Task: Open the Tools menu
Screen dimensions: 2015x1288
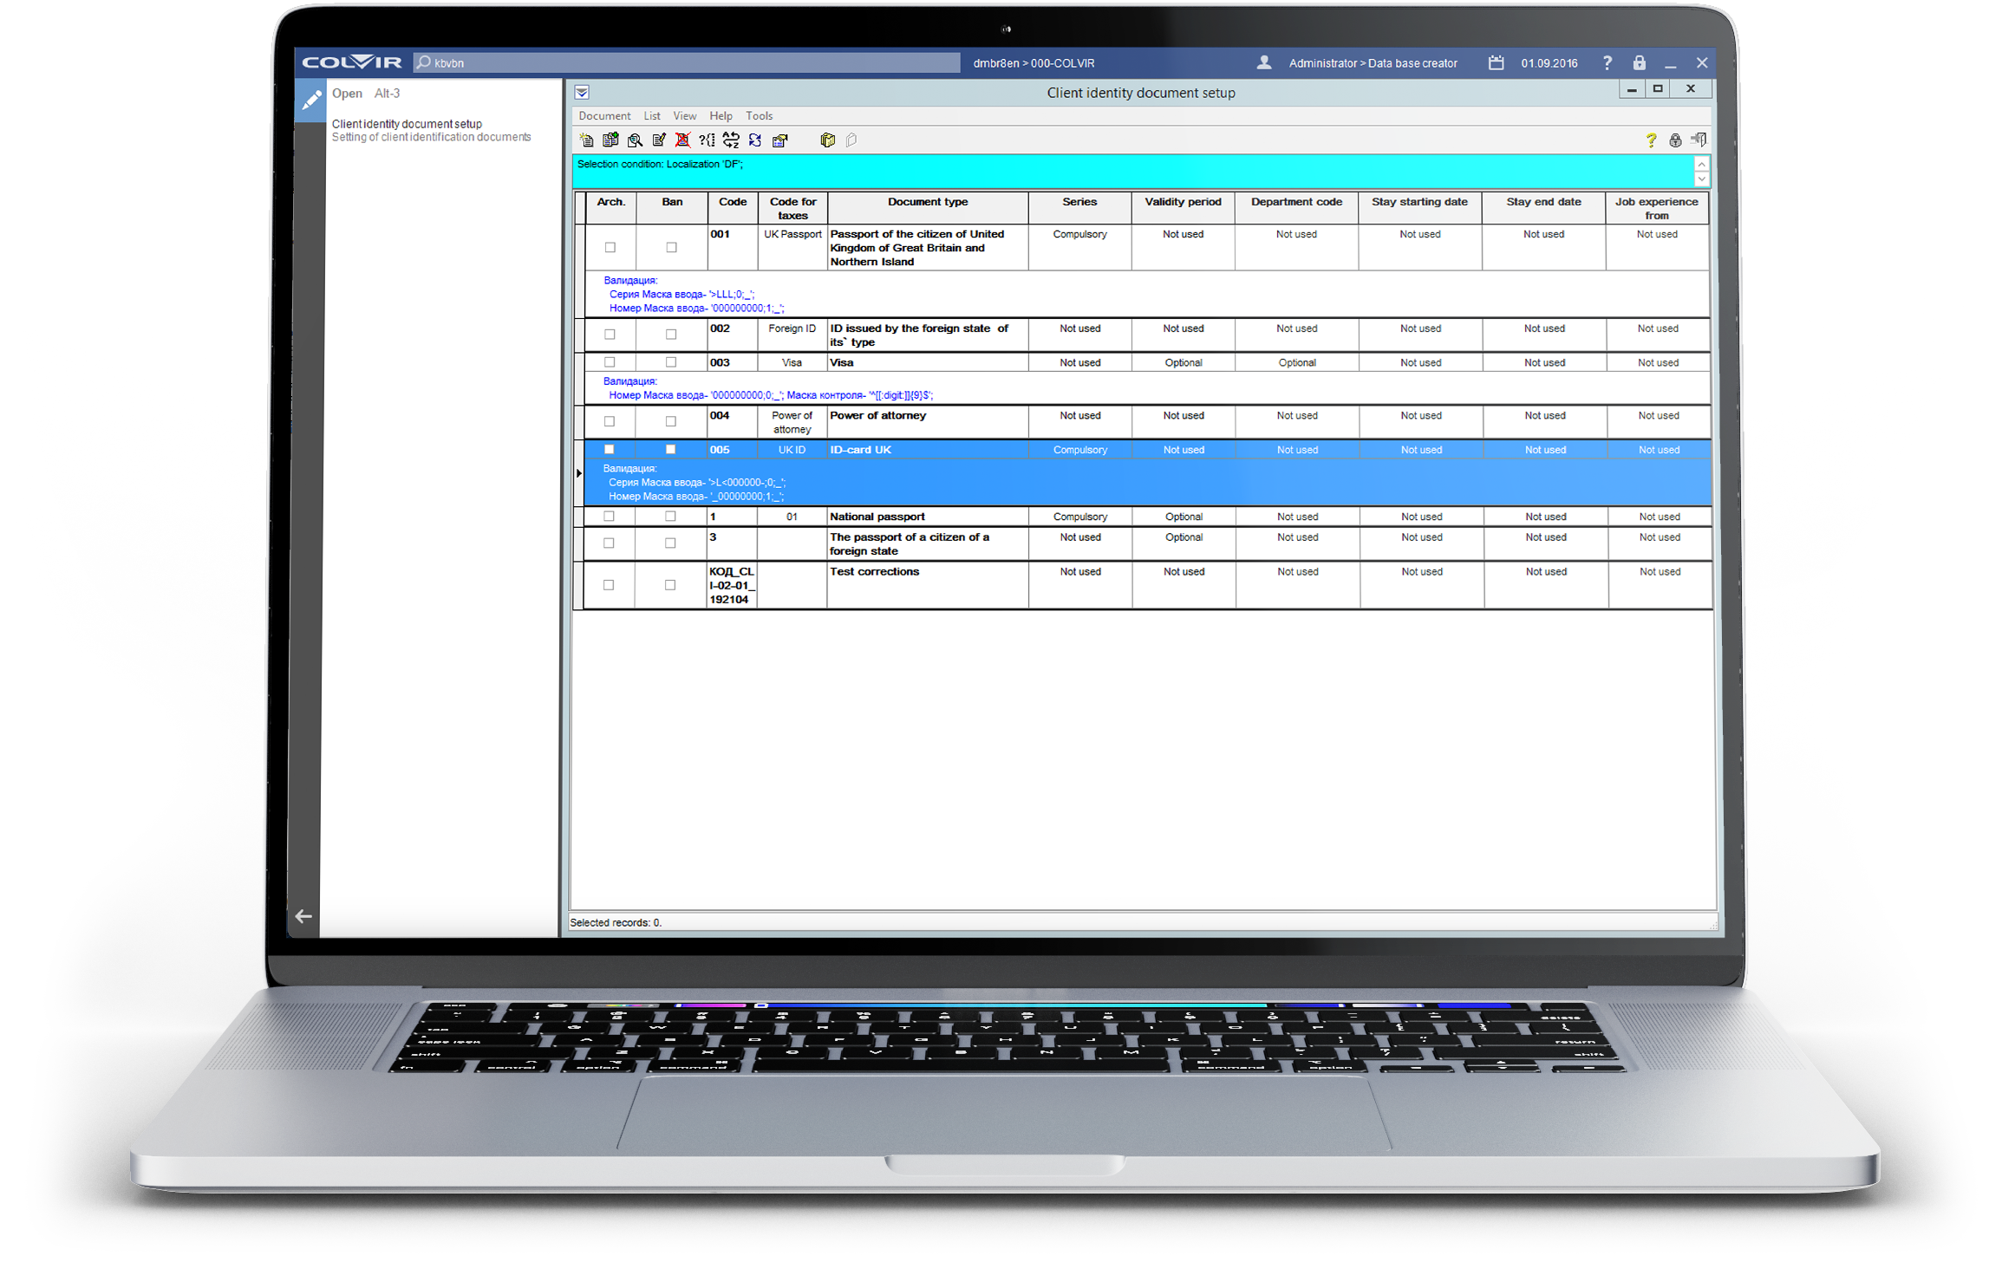Action: coord(759,116)
